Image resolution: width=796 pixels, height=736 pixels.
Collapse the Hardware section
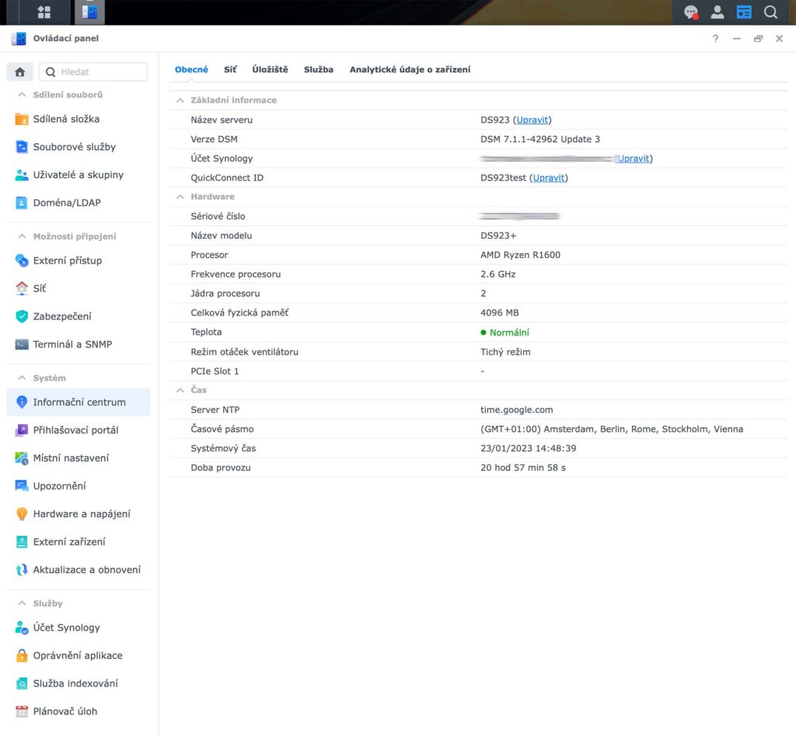pyautogui.click(x=180, y=197)
